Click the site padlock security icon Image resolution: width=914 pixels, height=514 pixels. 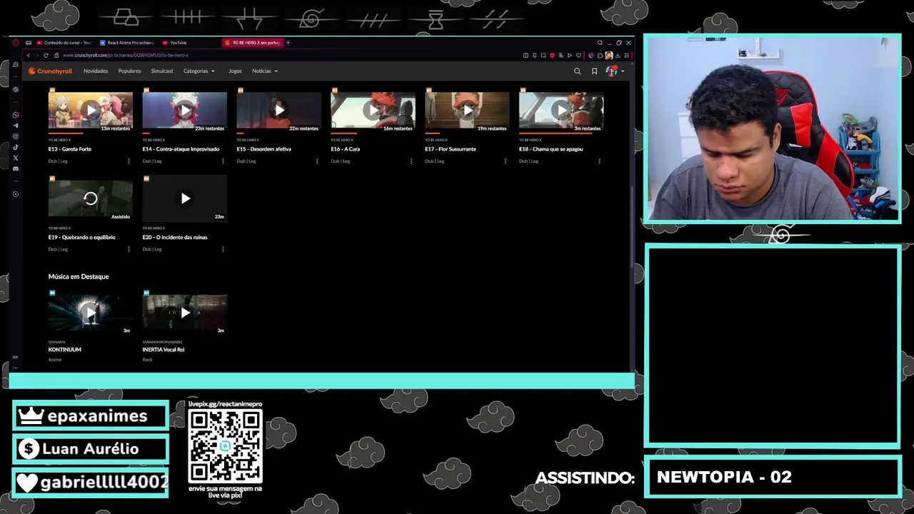point(56,55)
